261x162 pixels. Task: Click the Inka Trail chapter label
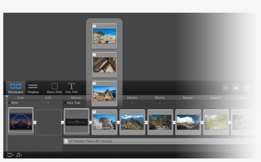pos(74,103)
